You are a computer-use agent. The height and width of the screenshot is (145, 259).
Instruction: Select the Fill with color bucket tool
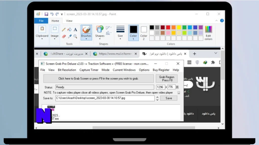[x=70, y=29]
